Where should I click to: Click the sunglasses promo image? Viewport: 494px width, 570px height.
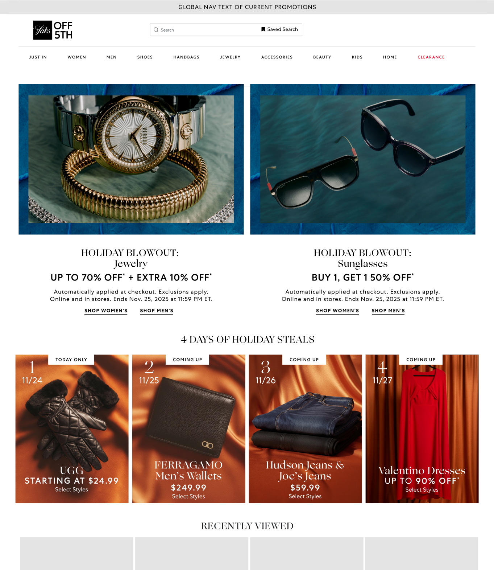363,159
